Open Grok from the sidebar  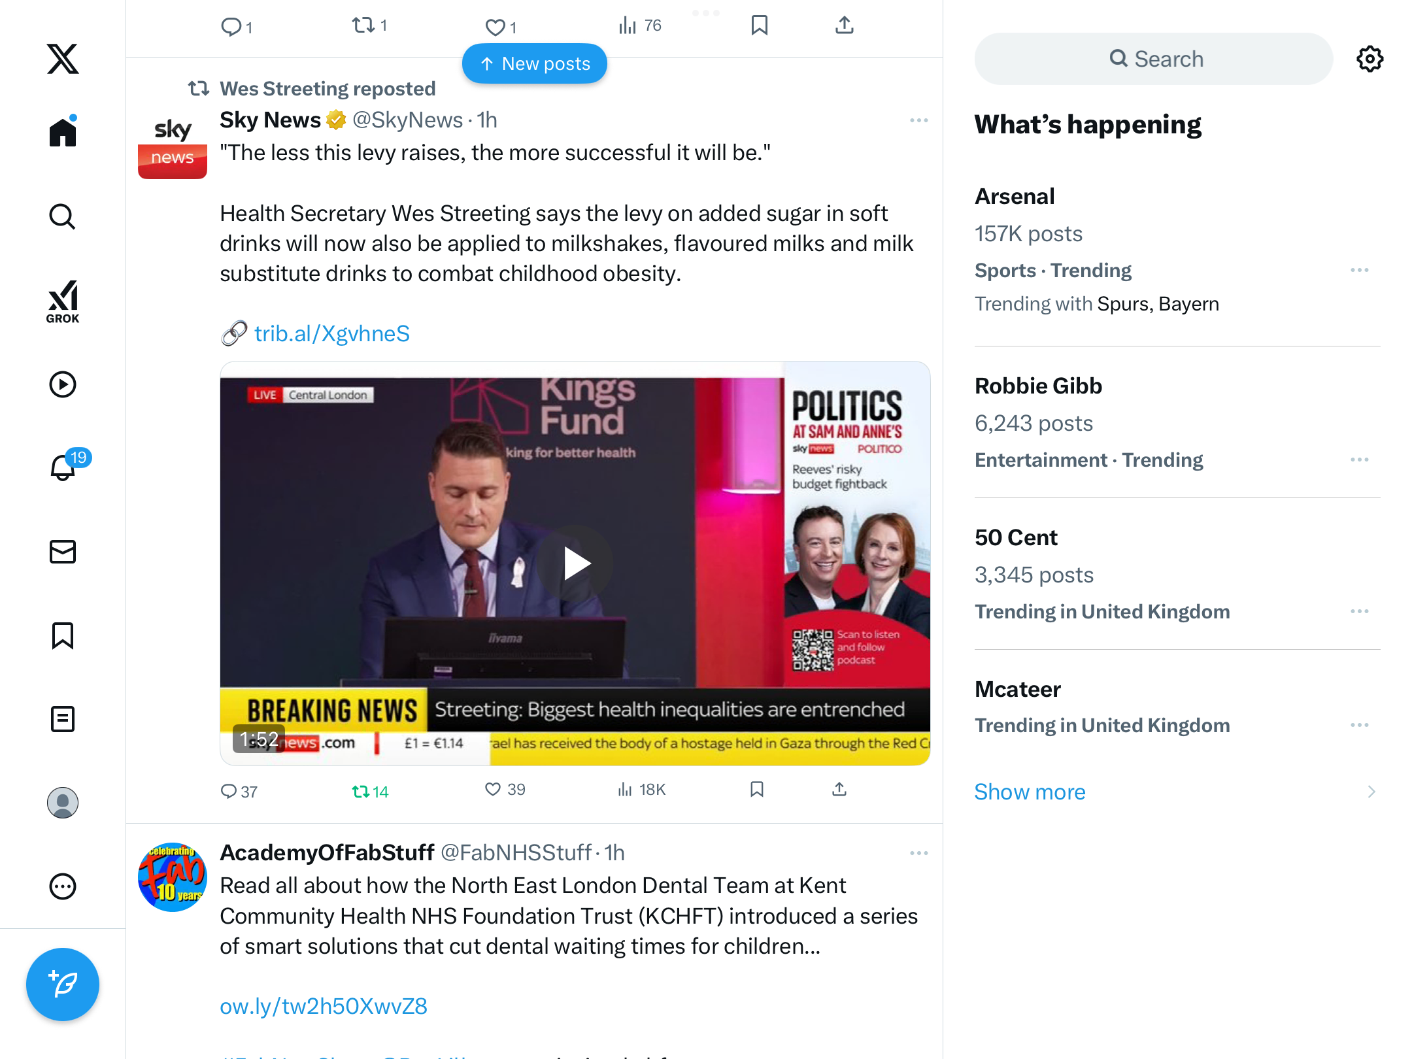click(63, 301)
